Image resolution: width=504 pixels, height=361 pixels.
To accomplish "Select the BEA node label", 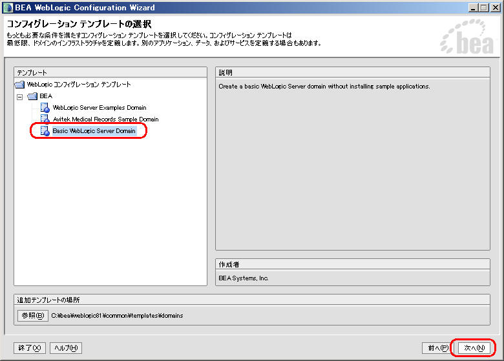I will pyautogui.click(x=46, y=96).
